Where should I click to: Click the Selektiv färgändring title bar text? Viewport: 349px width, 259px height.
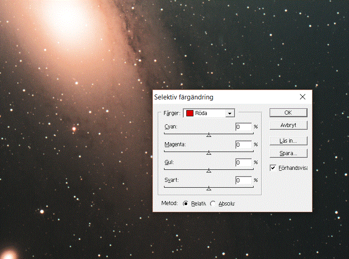click(x=184, y=97)
